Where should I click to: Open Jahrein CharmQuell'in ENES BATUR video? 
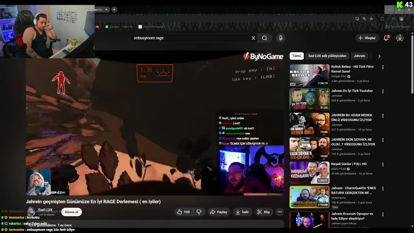(x=354, y=190)
